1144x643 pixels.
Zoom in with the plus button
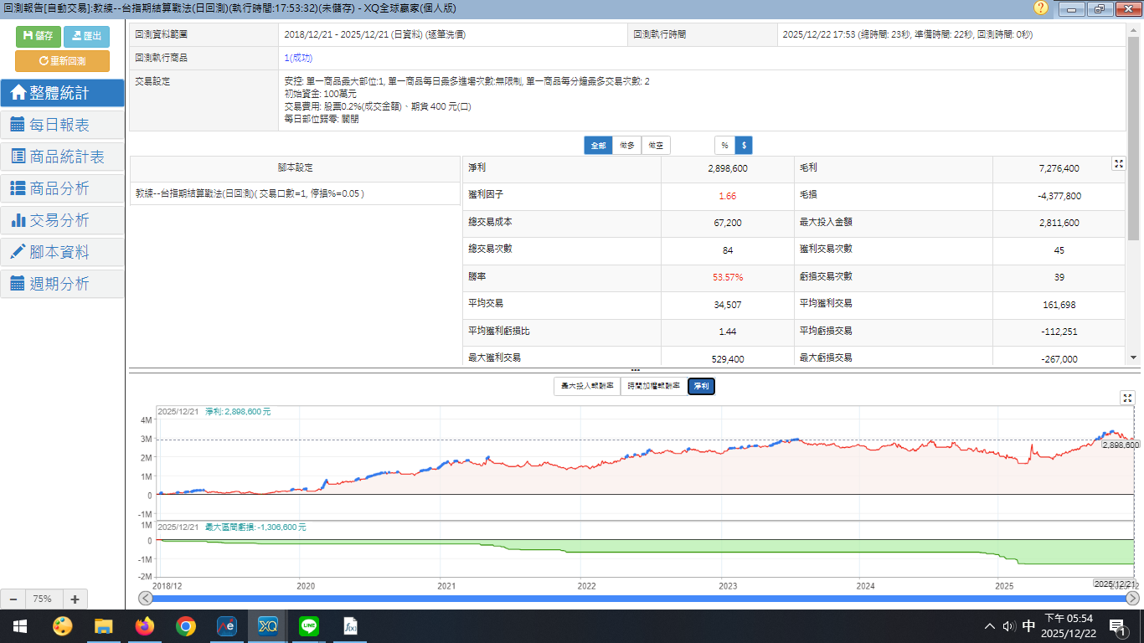[75, 599]
